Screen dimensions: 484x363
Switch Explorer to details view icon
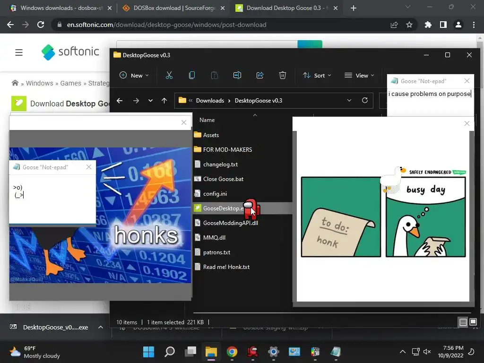(463, 322)
